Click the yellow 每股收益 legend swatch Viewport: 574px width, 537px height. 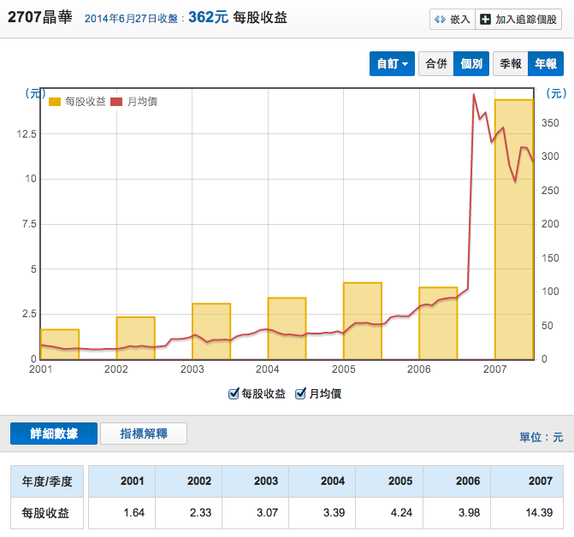coord(55,102)
